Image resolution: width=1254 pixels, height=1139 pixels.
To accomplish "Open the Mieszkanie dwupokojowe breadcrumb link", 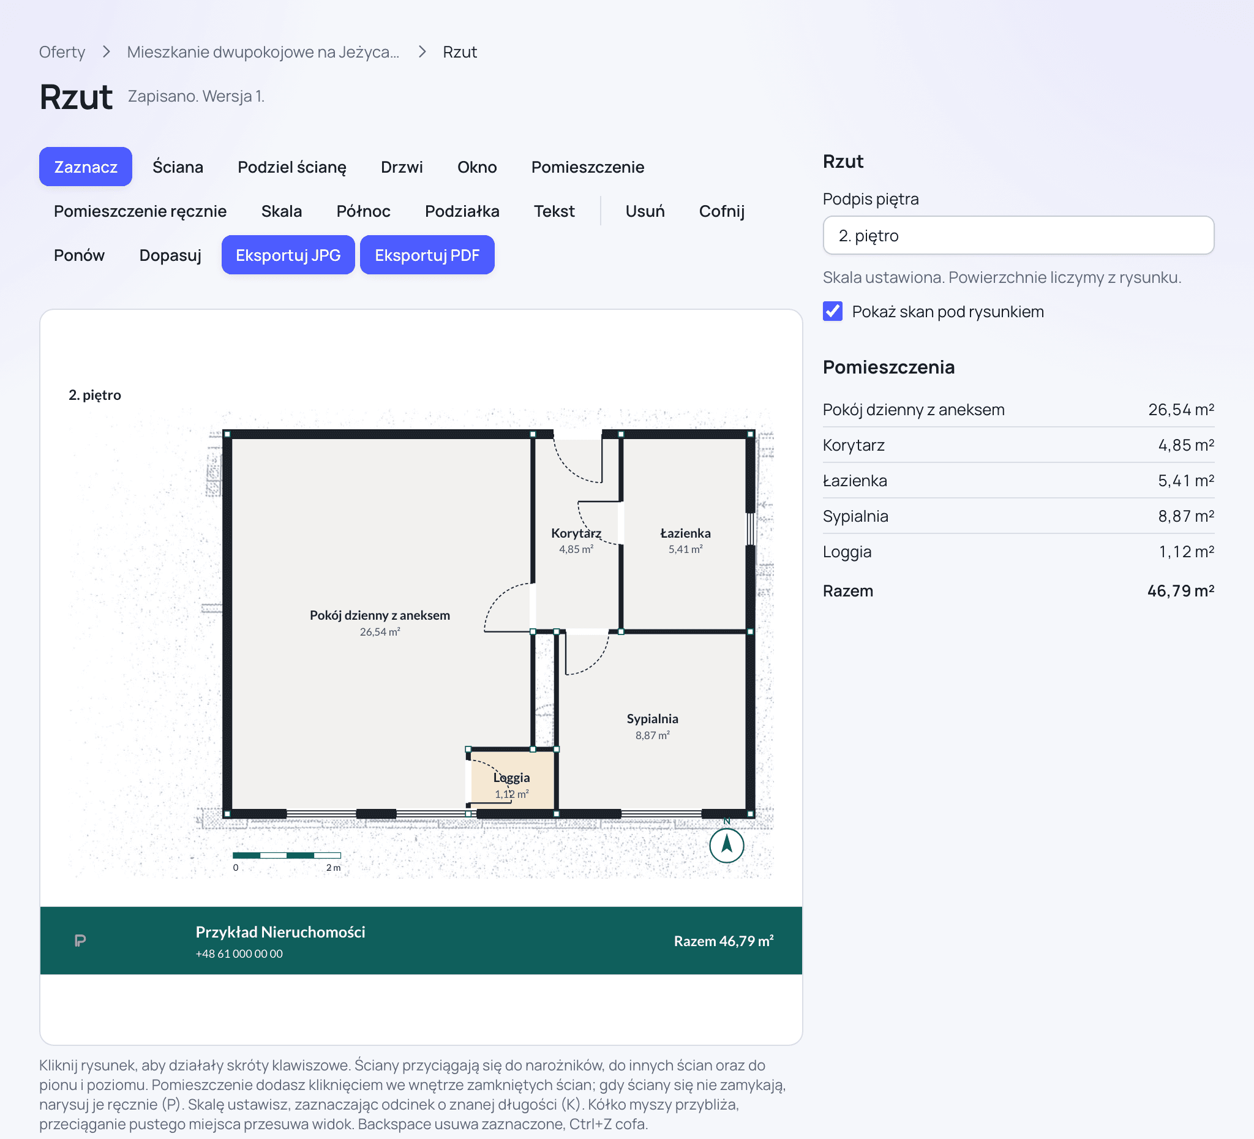I will click(263, 51).
